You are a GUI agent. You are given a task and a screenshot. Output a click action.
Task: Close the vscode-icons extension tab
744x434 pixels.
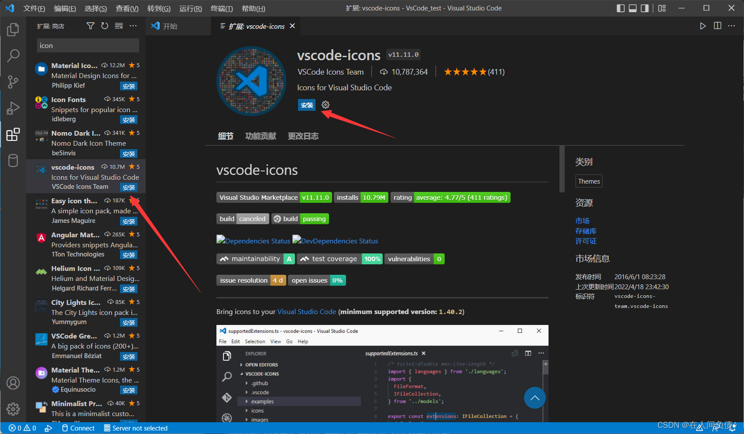point(292,26)
